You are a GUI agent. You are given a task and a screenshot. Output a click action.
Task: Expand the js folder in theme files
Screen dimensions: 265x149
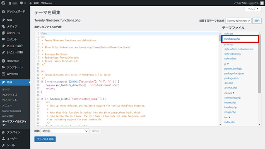pos(226,64)
